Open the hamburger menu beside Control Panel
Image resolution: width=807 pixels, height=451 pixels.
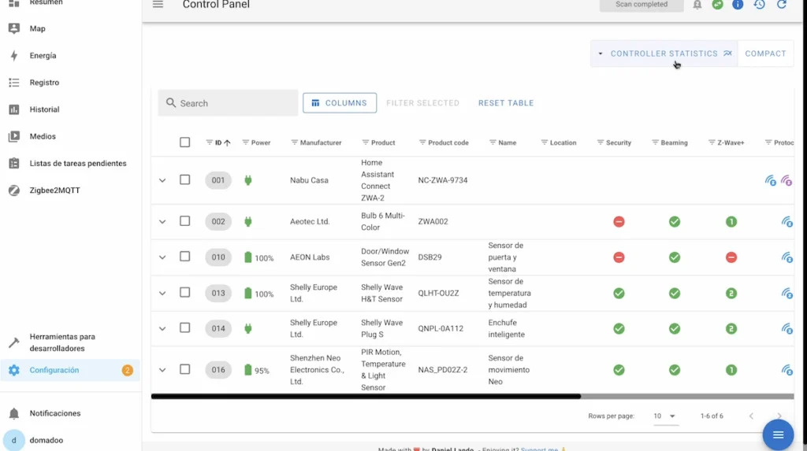click(158, 5)
